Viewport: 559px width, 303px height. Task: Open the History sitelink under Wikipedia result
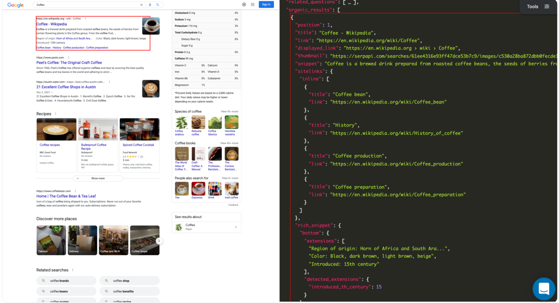coord(57,48)
